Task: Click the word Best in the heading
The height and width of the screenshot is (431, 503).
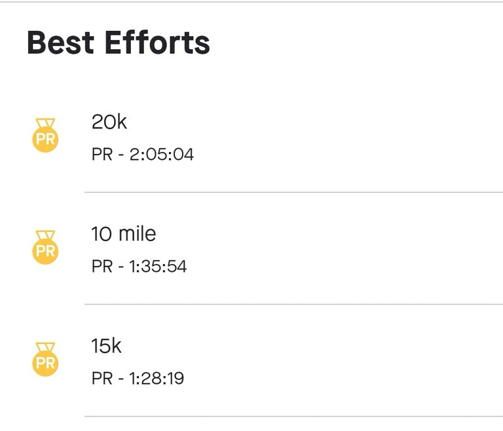Action: click(x=61, y=43)
